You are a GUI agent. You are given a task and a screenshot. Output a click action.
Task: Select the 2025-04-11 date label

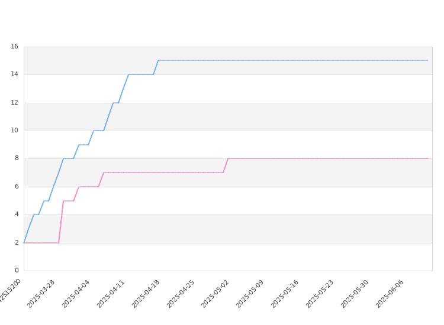click(111, 294)
